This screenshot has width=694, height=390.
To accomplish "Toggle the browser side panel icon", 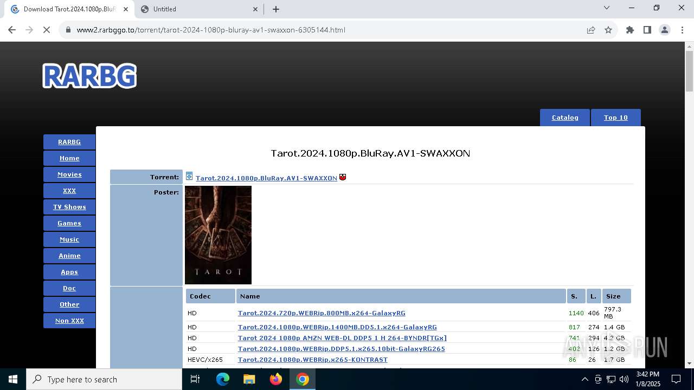I will point(647,30).
